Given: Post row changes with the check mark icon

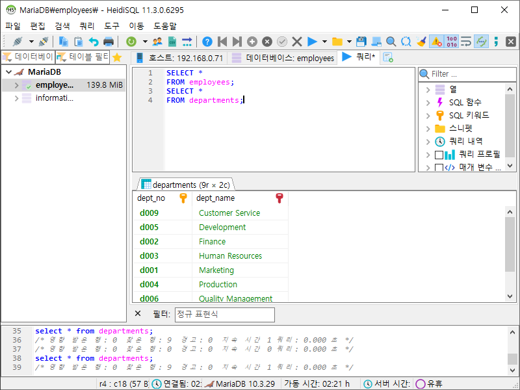Looking at the screenshot, I should [282, 42].
